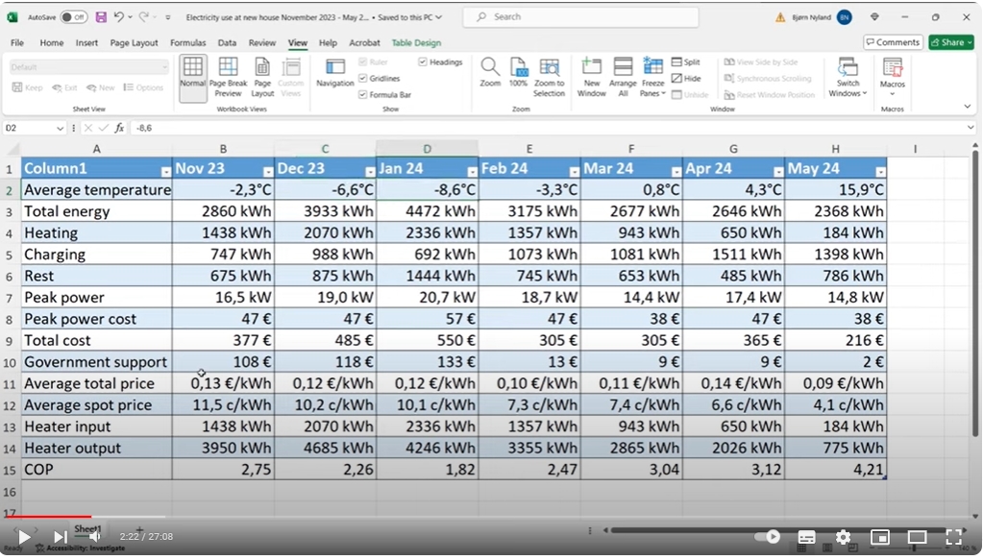983x560 pixels.
Task: Open a New Window
Action: point(591,77)
